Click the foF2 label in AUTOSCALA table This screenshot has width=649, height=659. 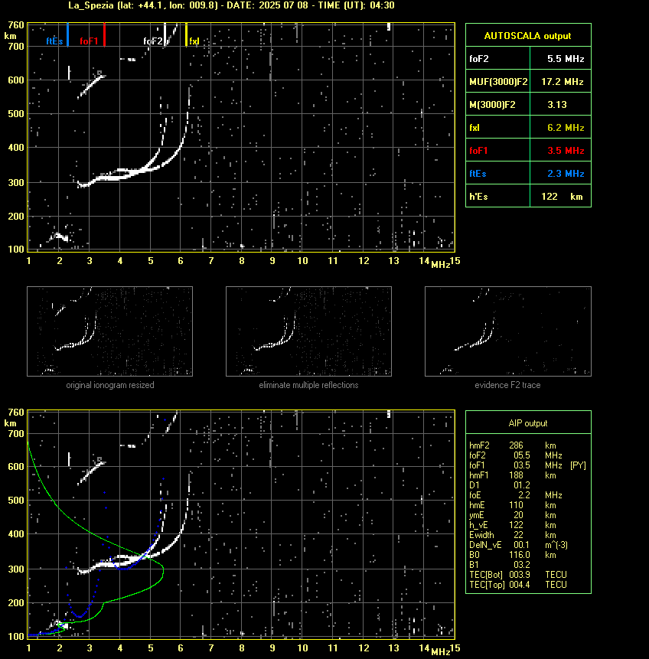[479, 59]
